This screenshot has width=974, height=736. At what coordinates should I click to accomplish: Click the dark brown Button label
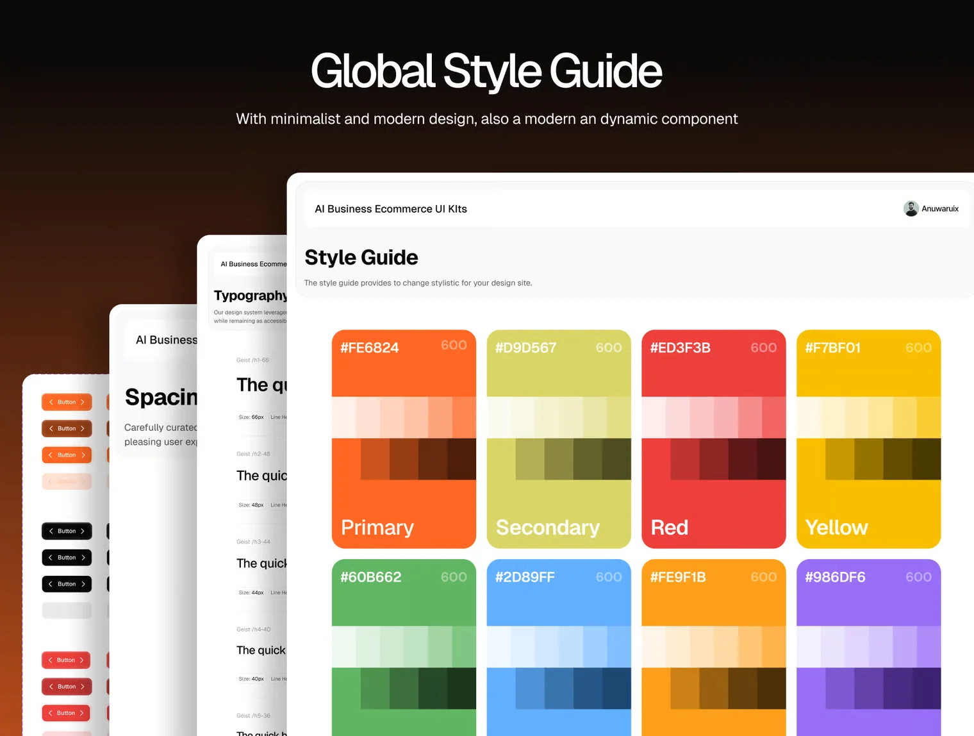click(67, 428)
